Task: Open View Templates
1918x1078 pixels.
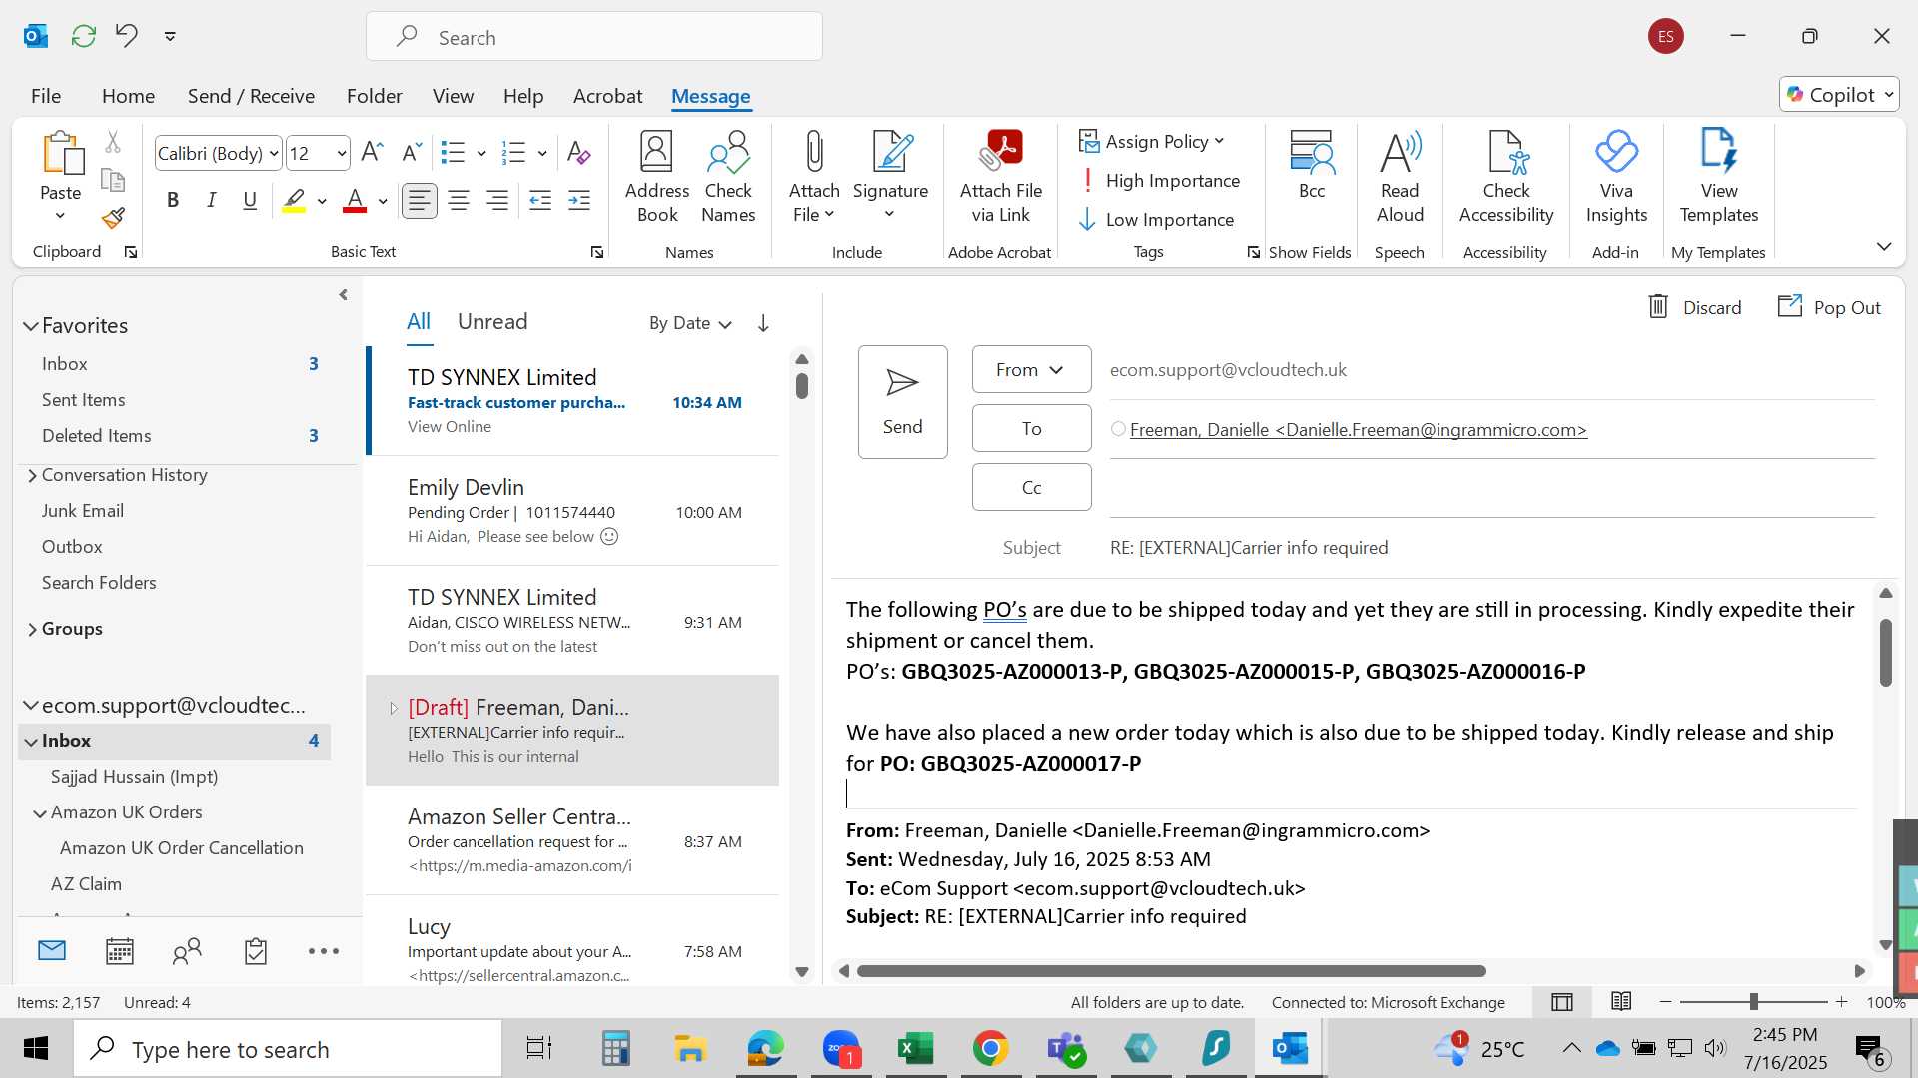Action: point(1719,178)
